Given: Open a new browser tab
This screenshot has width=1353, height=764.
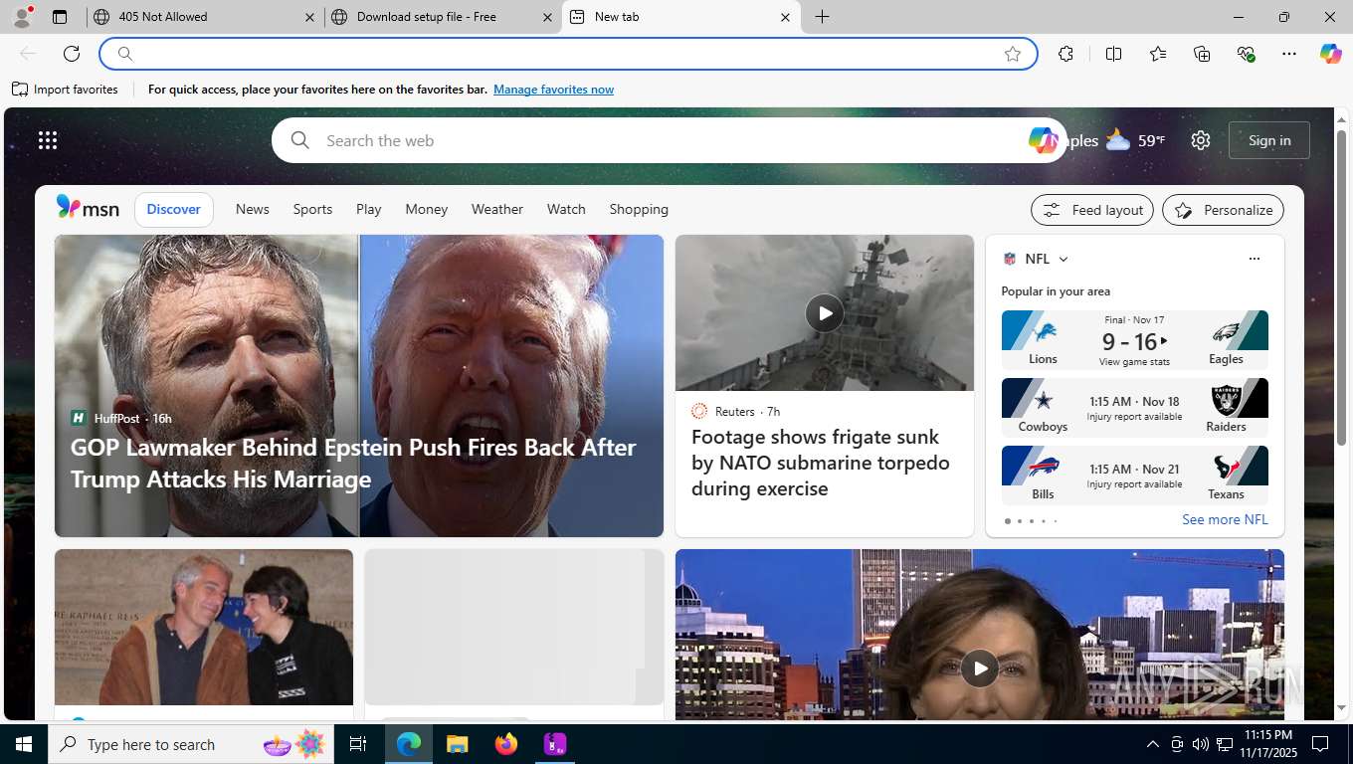Looking at the screenshot, I should 822,17.
